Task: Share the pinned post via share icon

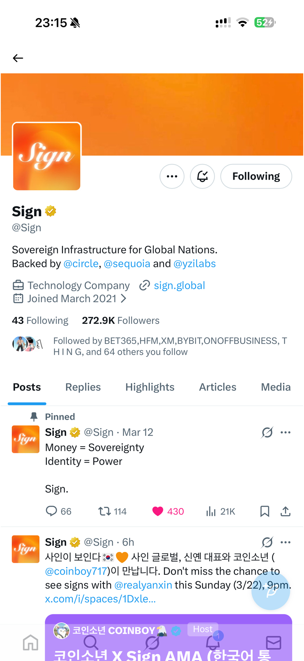Action: coord(286,511)
